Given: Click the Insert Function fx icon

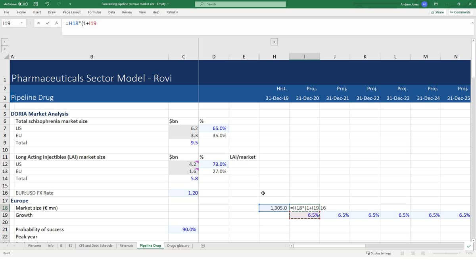Looking at the screenshot, I should 57,23.
